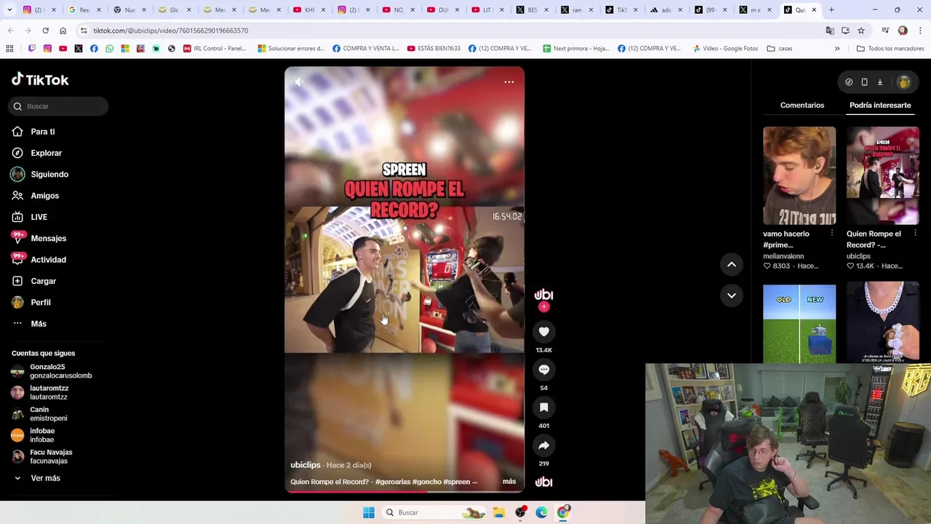Viewport: 931px width, 524px height.
Task: Focus the Buscar search field in TikTok sidebar
Action: coord(58,106)
